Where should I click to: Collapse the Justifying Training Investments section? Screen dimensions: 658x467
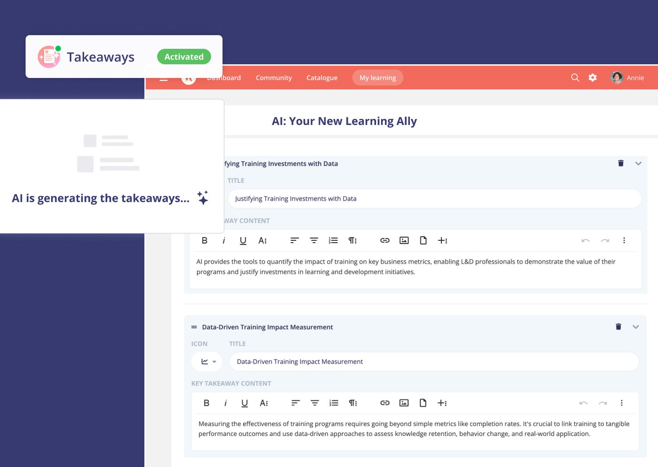(638, 163)
